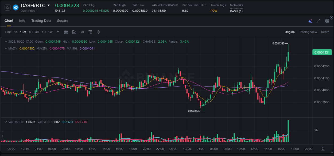Click the POW token tag

pyautogui.click(x=214, y=11)
